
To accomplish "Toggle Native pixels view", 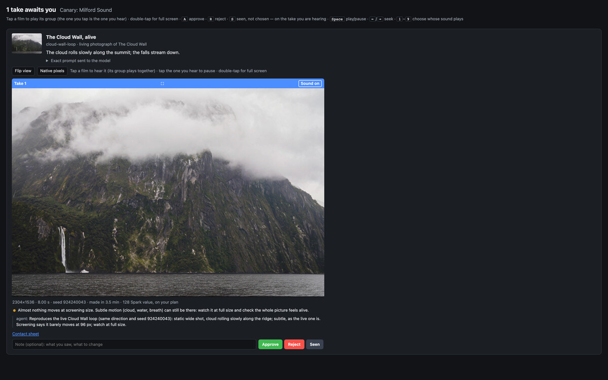I will (x=52, y=71).
